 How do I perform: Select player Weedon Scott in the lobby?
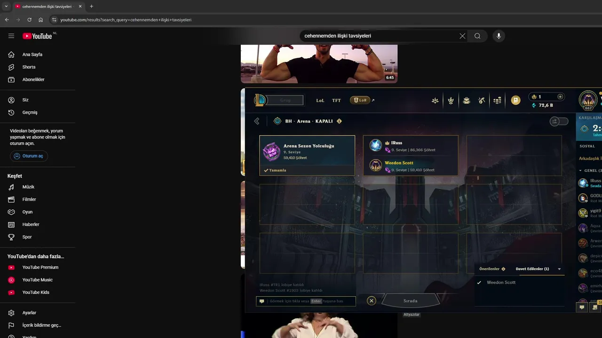tap(411, 166)
